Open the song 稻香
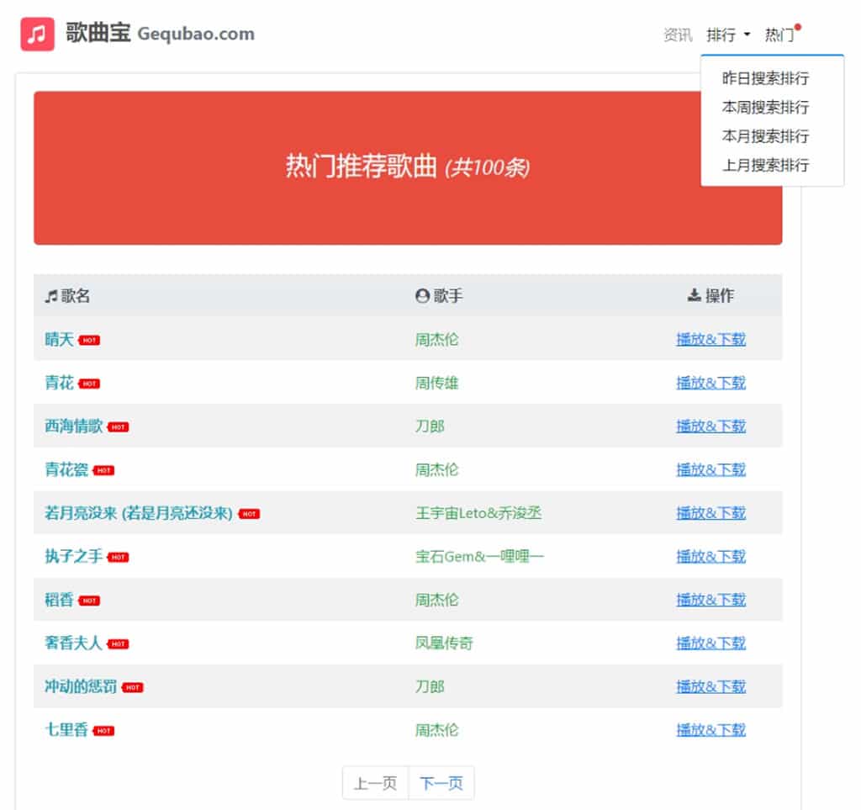 click(60, 600)
